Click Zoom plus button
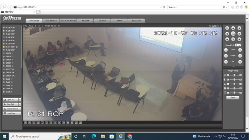The height and width of the screenshot is (140, 249). pos(240,50)
